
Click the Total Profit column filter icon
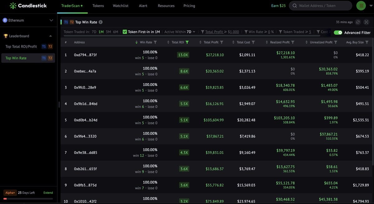point(222,42)
